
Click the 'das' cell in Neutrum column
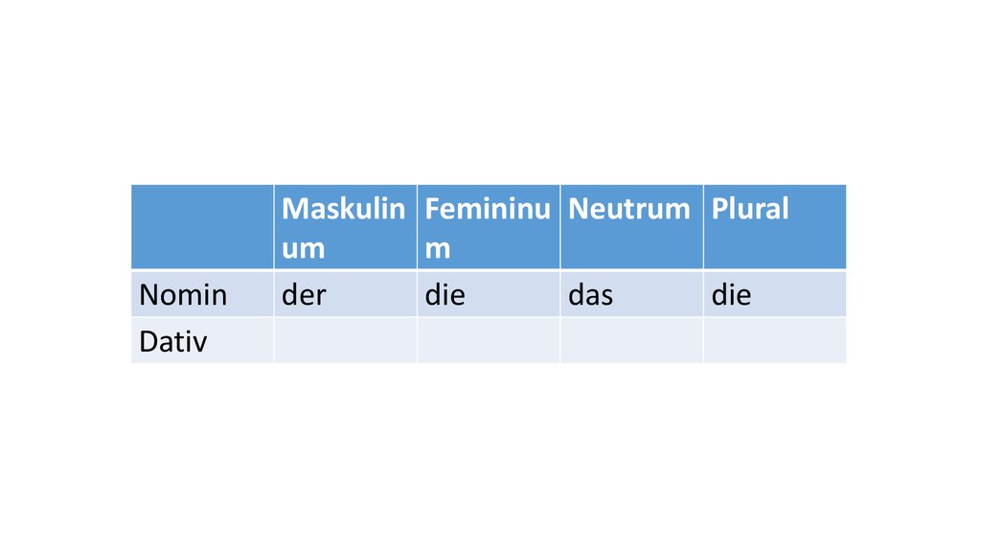click(630, 294)
